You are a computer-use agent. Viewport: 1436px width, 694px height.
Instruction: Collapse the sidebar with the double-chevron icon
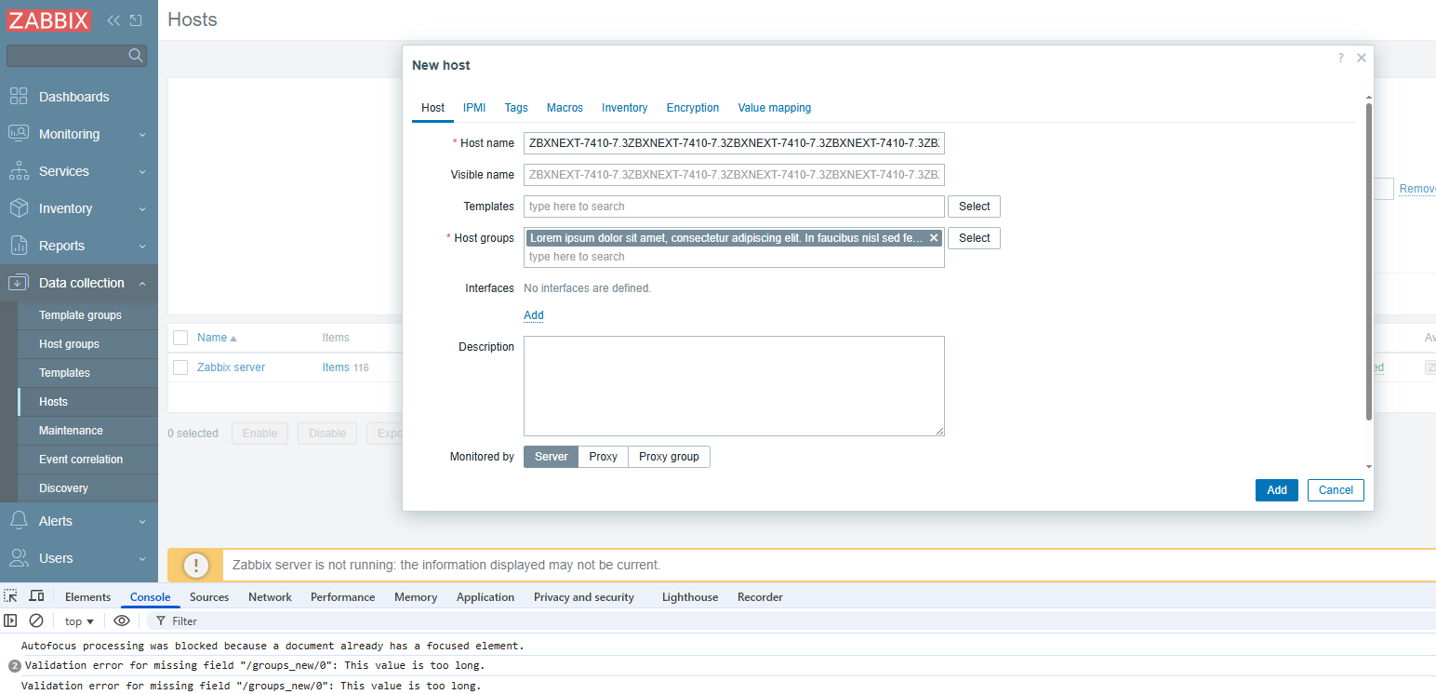click(x=113, y=20)
